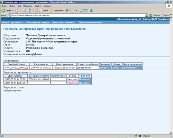Viewport: 173px width, 138px height.
Task: Go back with the Назад arrow icon
Action: click(x=3, y=11)
